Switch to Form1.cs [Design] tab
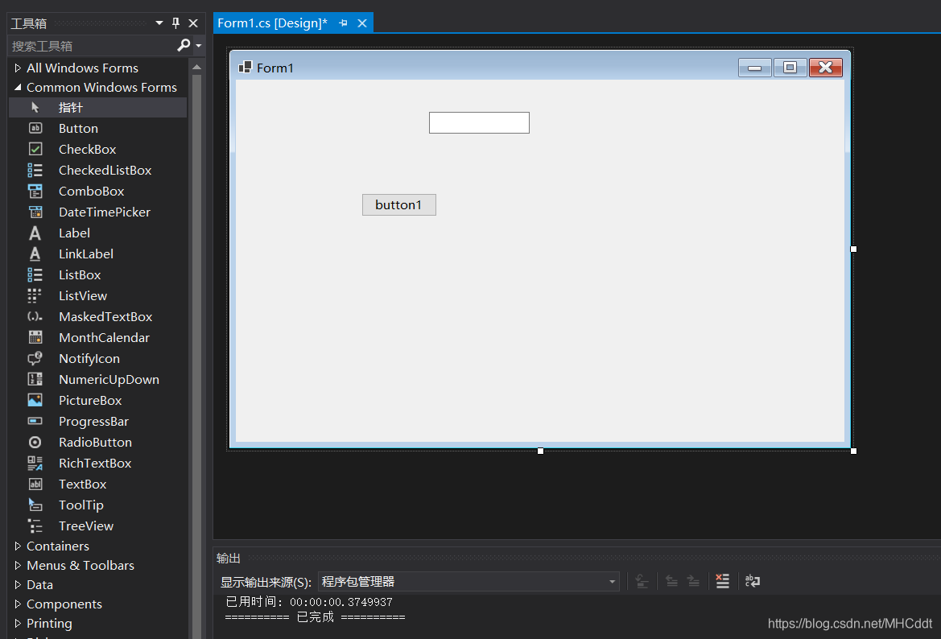 272,23
